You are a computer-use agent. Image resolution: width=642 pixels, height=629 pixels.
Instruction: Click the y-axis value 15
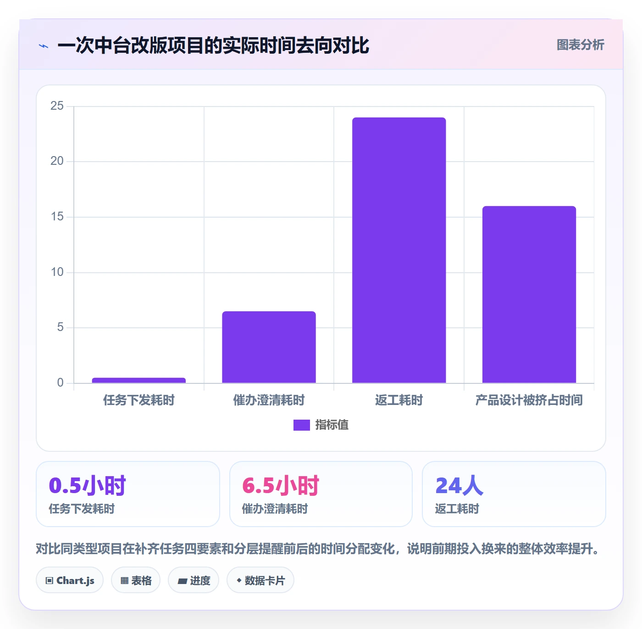[57, 217]
